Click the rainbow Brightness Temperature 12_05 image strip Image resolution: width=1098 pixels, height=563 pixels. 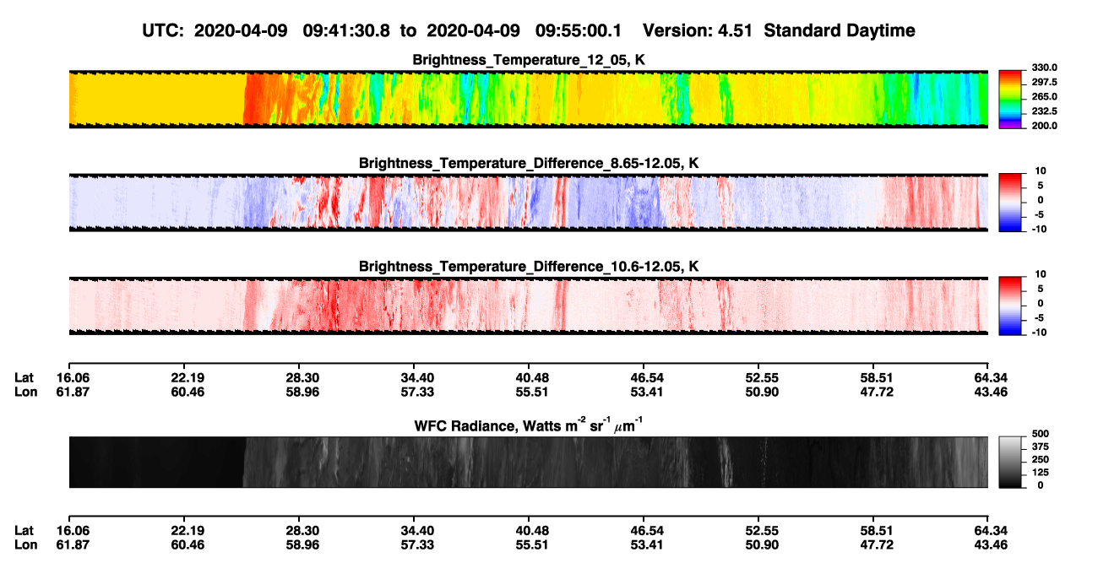[x=529, y=99]
